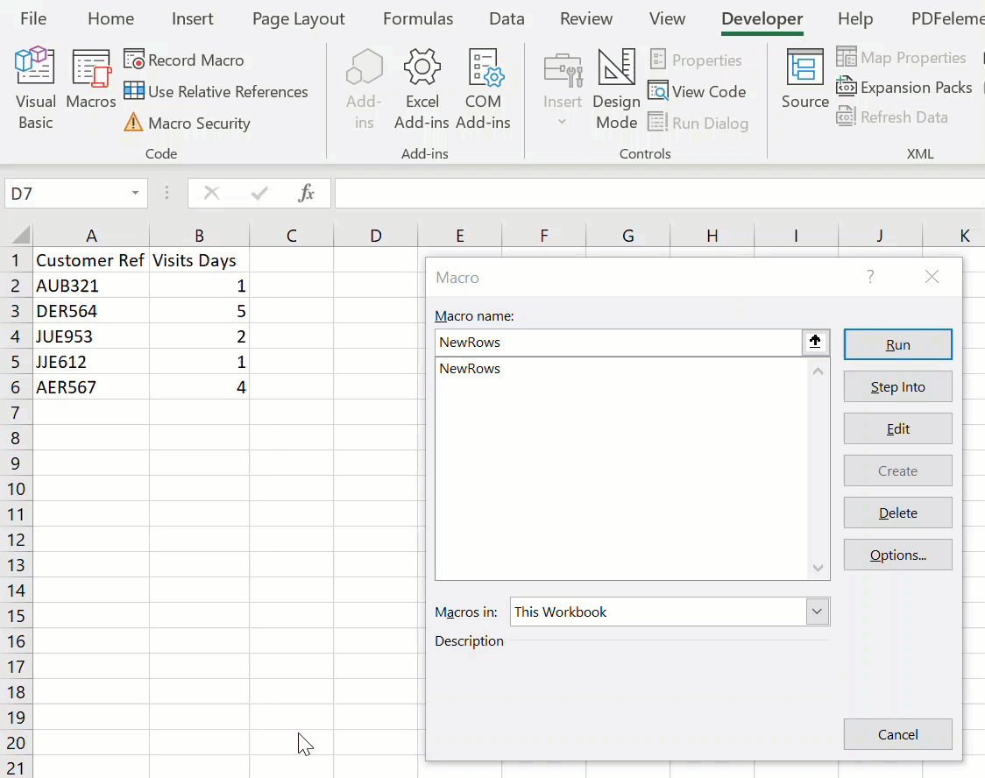
Task: Open the XML Source pane
Action: 804,79
